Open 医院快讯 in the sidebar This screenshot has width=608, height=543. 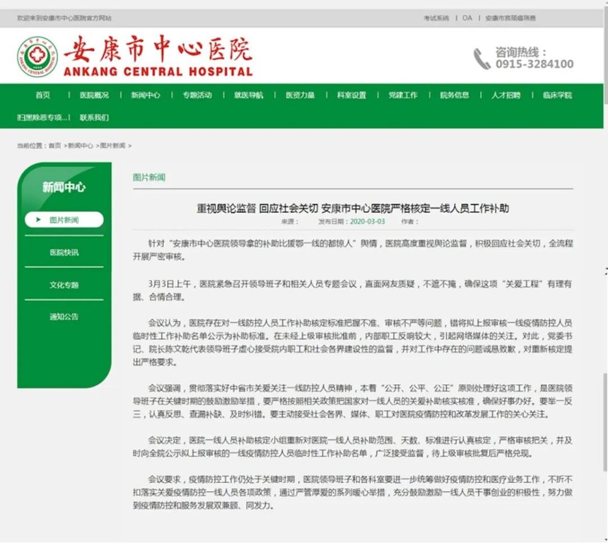point(64,252)
